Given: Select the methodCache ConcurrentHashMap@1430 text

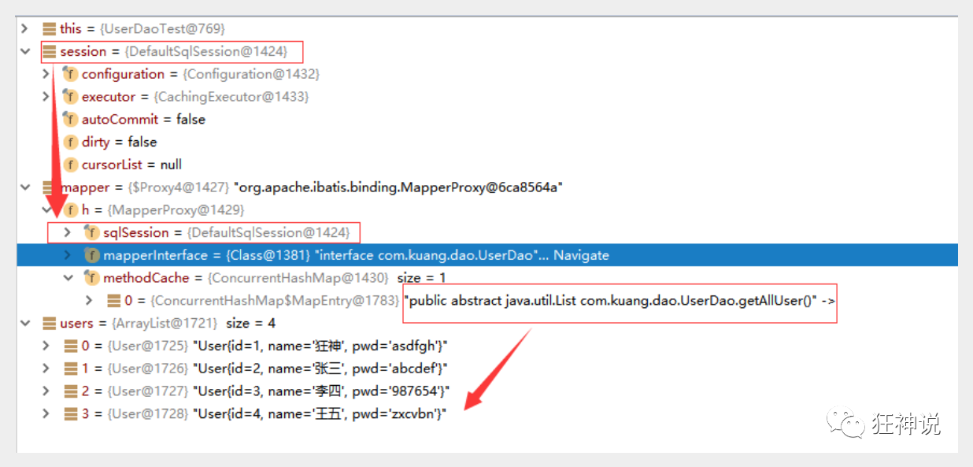Looking at the screenshot, I should click(x=246, y=278).
